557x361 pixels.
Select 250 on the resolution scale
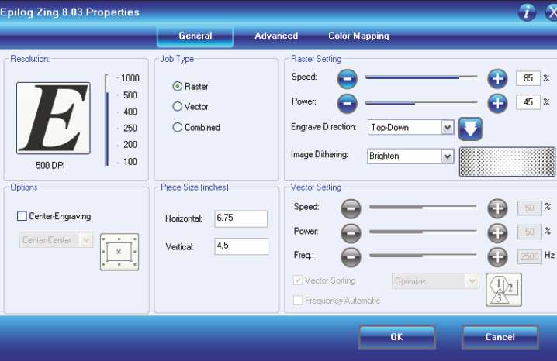tap(130, 129)
